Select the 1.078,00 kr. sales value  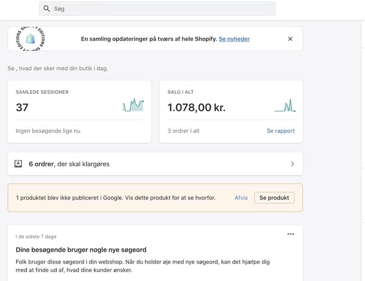pyautogui.click(x=197, y=107)
